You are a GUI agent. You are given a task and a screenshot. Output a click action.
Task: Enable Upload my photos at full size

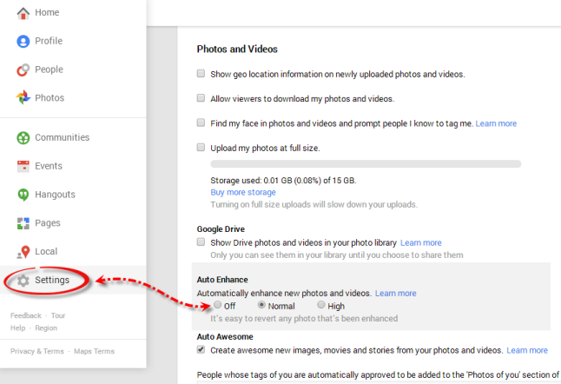click(201, 148)
